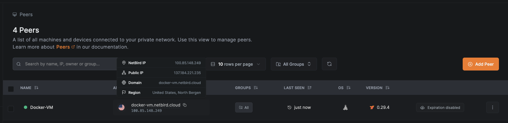The height and width of the screenshot is (123, 508).
Task: Click the Peers breadcrumb text
Action: (26, 14)
